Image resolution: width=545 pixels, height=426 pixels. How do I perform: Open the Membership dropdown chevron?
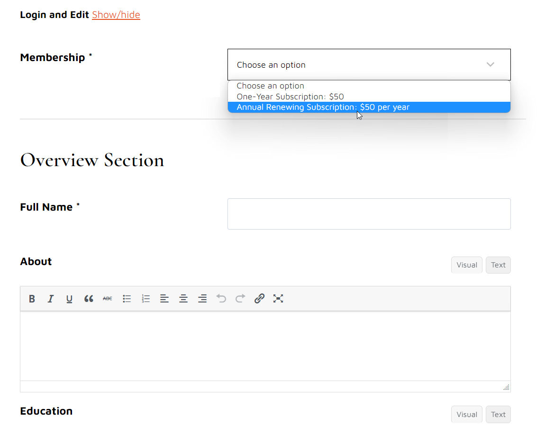point(490,65)
